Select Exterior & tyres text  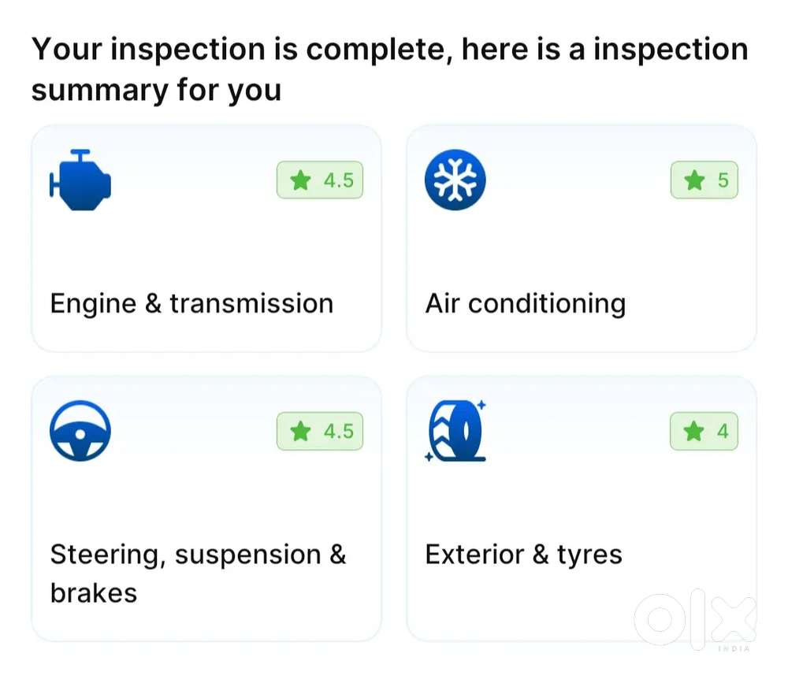tap(523, 555)
